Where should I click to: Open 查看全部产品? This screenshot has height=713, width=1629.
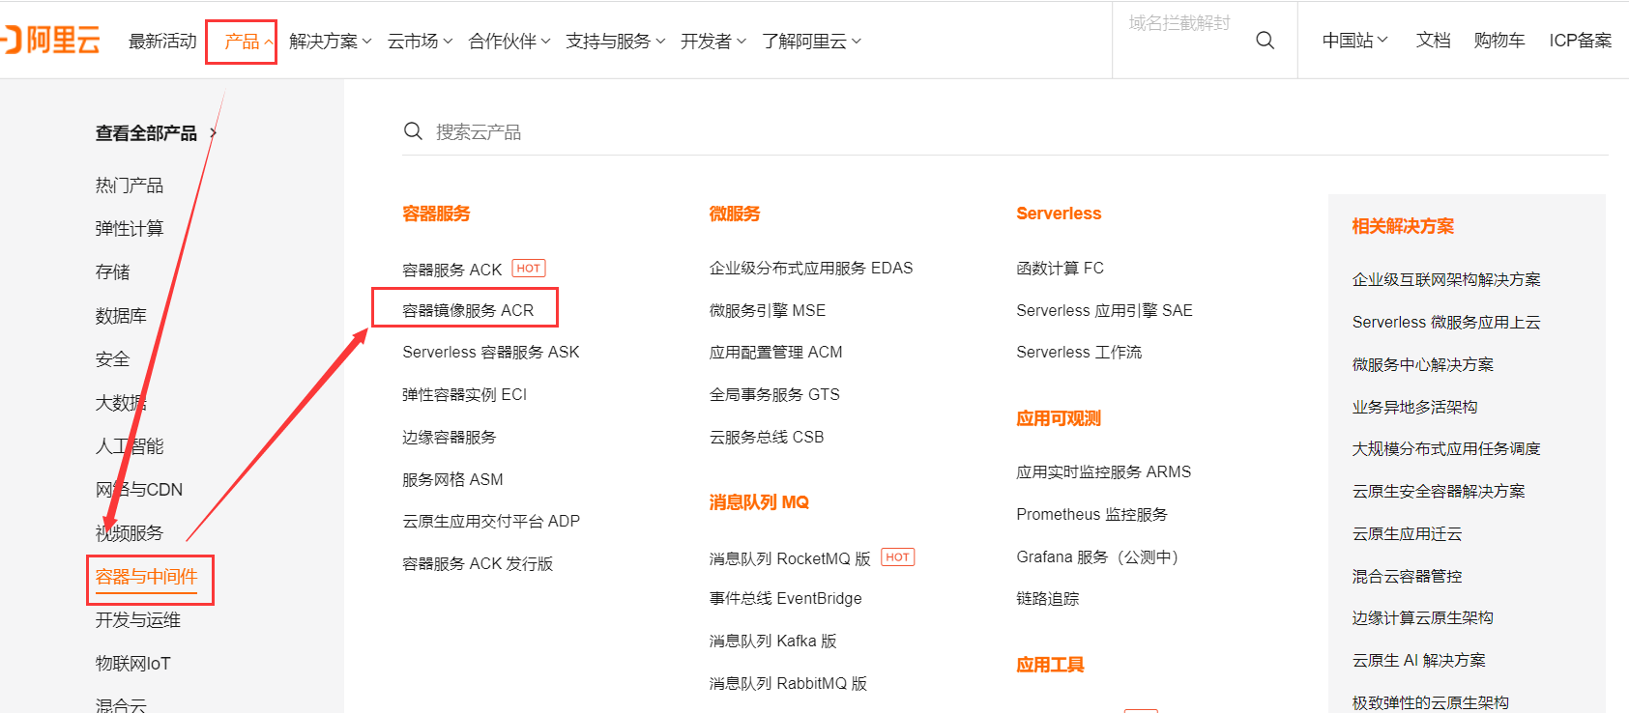point(146,133)
